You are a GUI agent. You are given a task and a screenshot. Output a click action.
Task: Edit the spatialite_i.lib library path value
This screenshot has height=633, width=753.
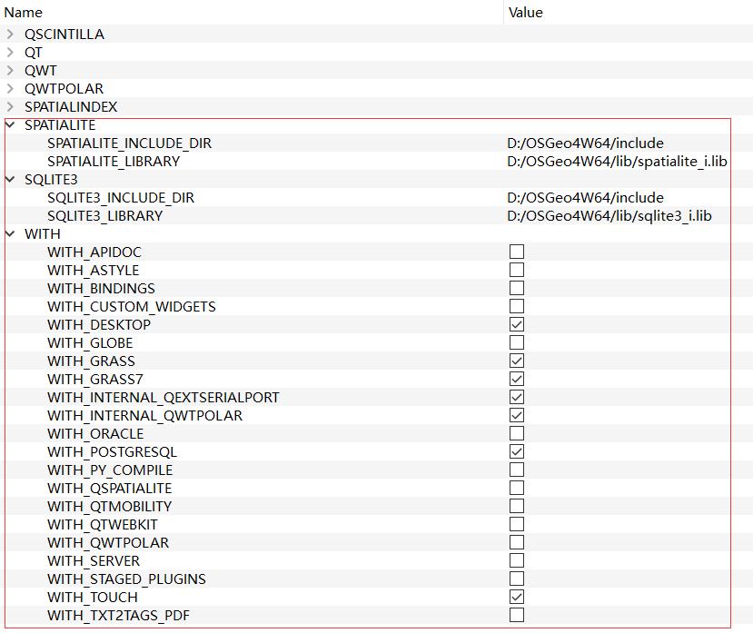coord(617,162)
